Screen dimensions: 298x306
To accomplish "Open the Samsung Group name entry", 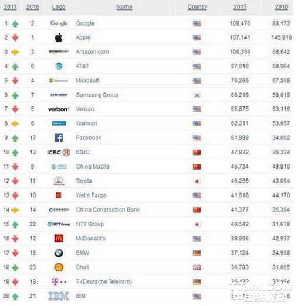I will (97, 95).
